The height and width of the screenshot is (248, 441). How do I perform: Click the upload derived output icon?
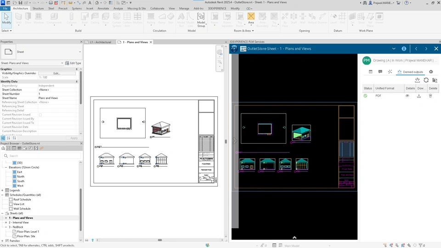tap(418, 80)
